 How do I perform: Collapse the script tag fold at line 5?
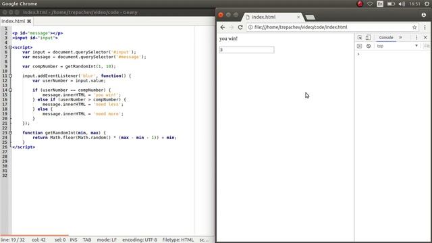pos(10,47)
